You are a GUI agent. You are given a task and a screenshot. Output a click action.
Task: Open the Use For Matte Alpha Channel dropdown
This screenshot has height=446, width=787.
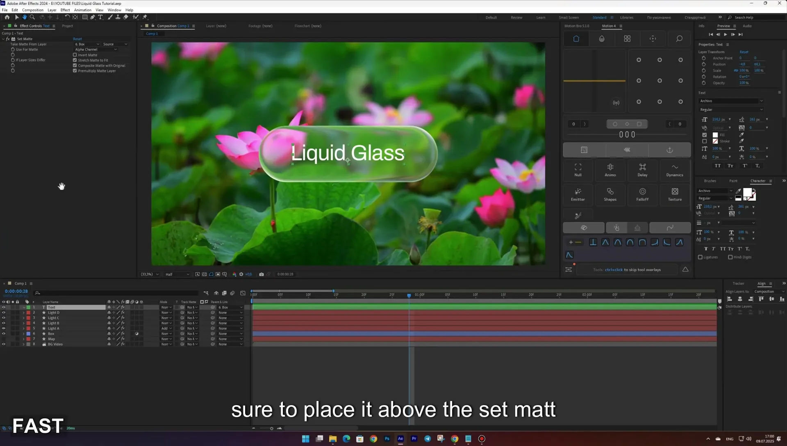point(96,50)
